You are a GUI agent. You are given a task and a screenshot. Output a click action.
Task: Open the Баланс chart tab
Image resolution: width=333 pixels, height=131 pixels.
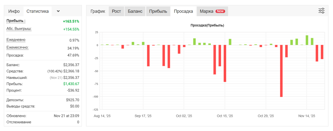[x=135, y=11]
